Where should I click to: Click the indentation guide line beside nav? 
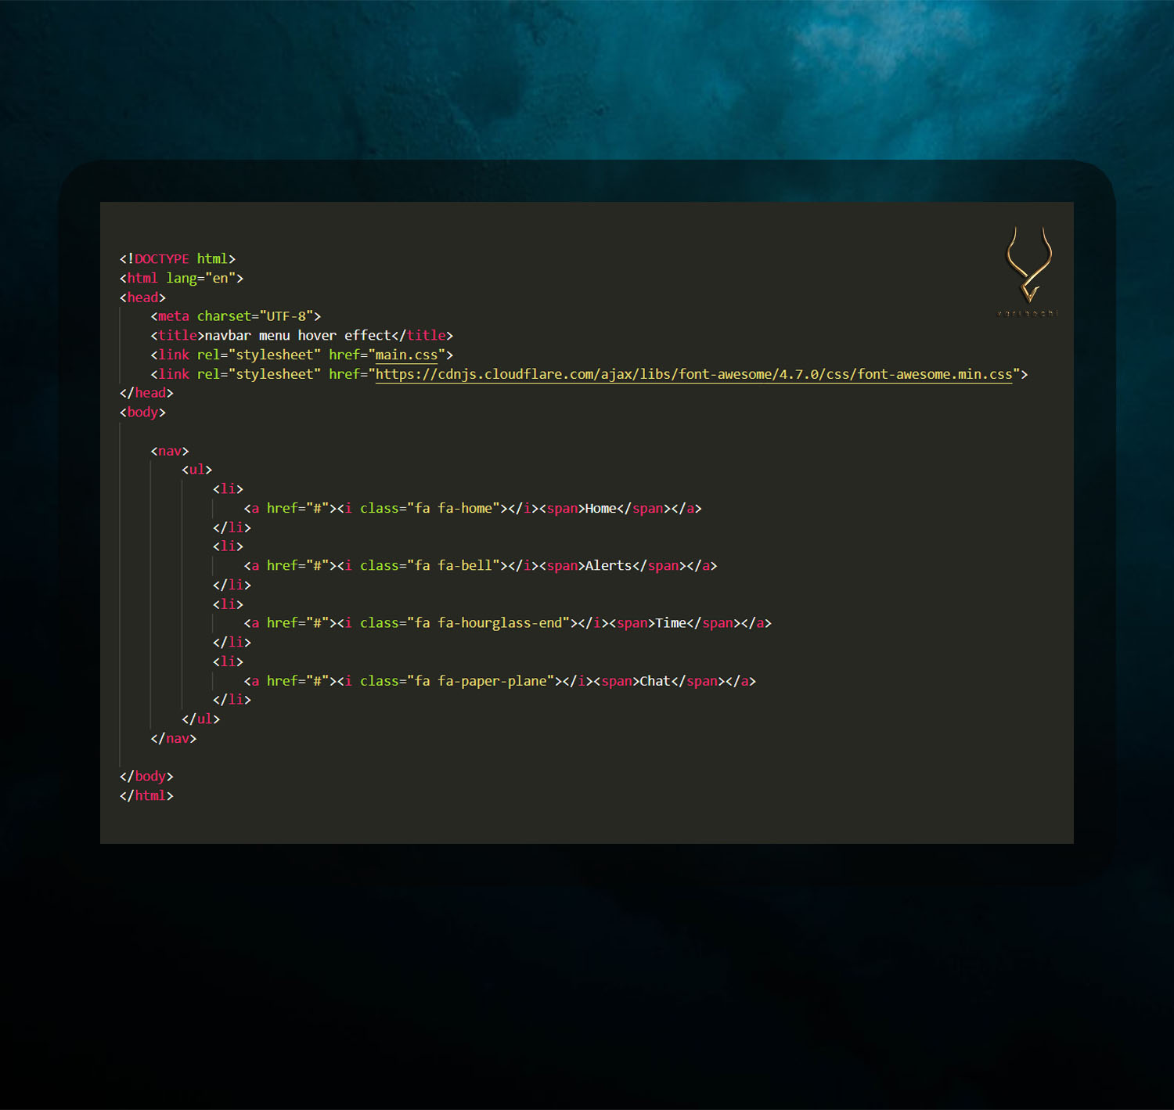coord(150,587)
